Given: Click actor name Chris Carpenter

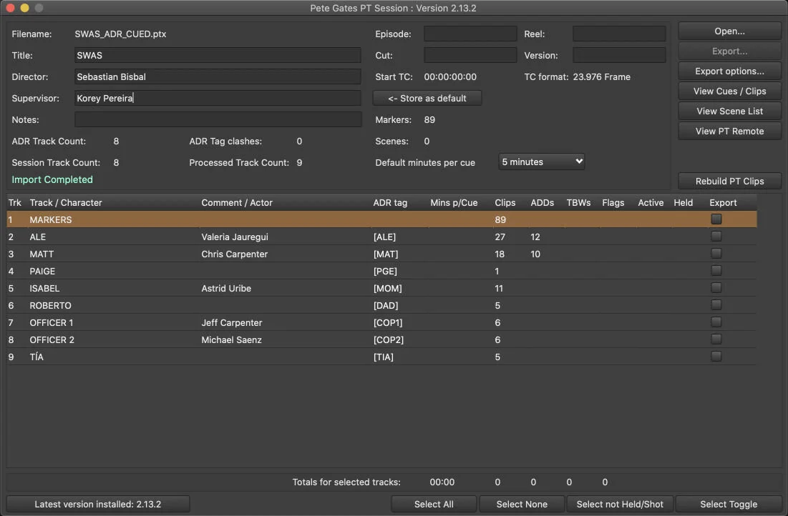Looking at the screenshot, I should (234, 254).
